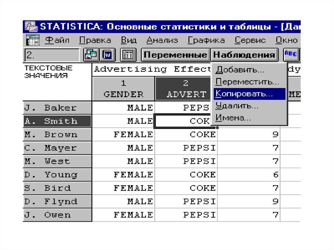Select the C. Mayer row header

tap(57, 148)
